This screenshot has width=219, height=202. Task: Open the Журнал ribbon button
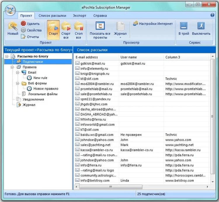120,30
